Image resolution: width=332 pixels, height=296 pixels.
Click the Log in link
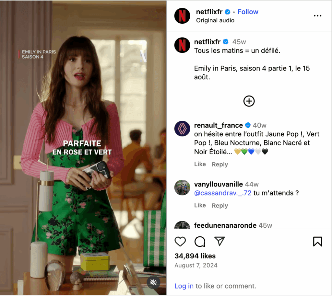[184, 286]
